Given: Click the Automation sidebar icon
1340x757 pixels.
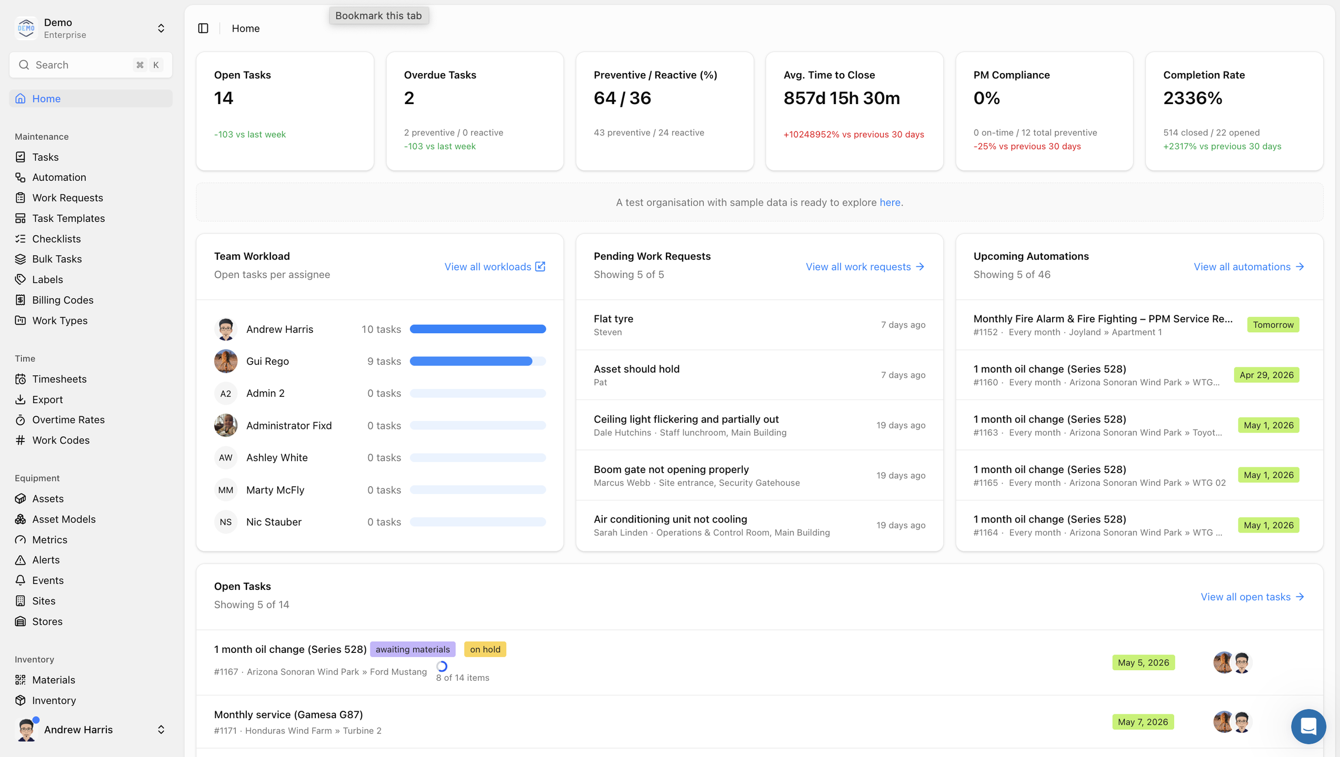Looking at the screenshot, I should [x=21, y=177].
